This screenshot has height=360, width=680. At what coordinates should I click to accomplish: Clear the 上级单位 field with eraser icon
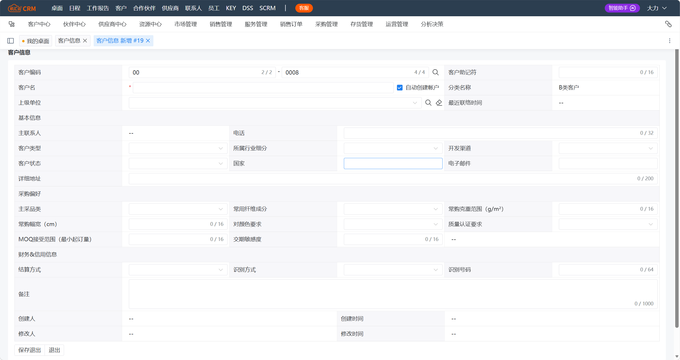tap(439, 103)
